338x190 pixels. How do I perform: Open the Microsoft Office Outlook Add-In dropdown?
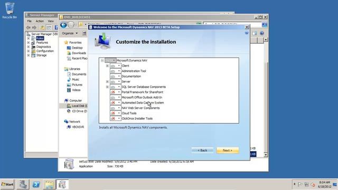[116, 97]
